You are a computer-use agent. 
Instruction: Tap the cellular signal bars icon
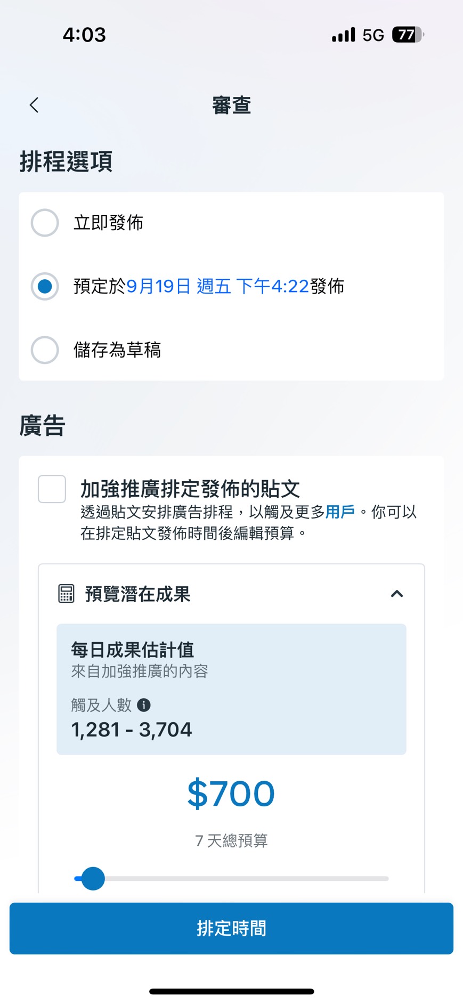click(x=343, y=35)
